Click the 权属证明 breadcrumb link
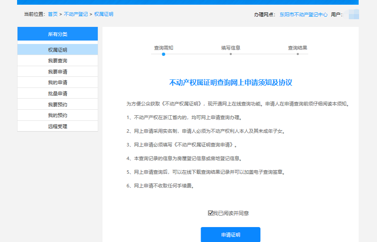The image size is (377, 242). click(x=104, y=14)
